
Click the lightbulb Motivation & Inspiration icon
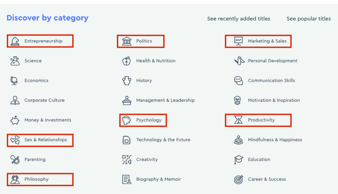click(x=237, y=100)
